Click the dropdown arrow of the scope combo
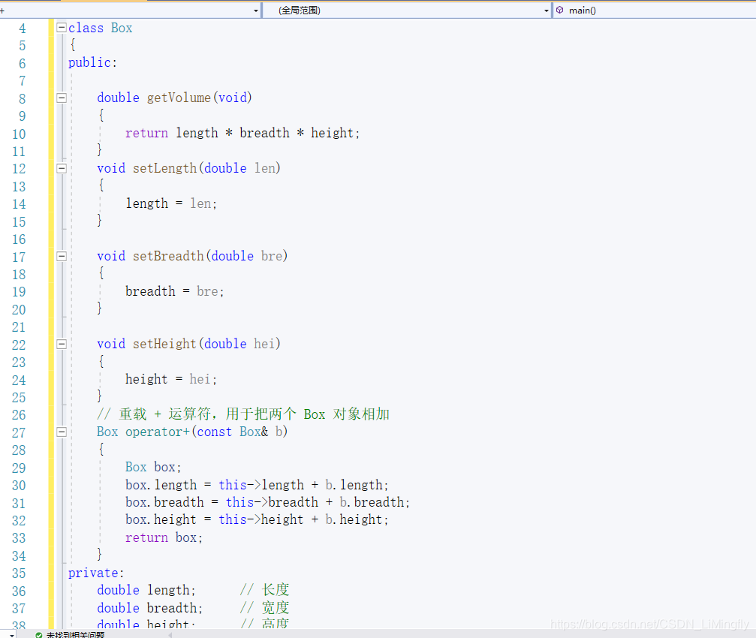 [x=547, y=10]
